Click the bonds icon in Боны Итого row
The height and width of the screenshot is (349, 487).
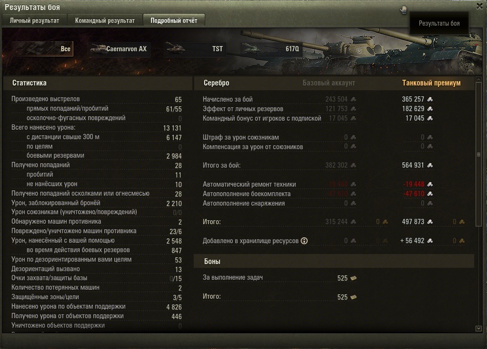click(353, 297)
